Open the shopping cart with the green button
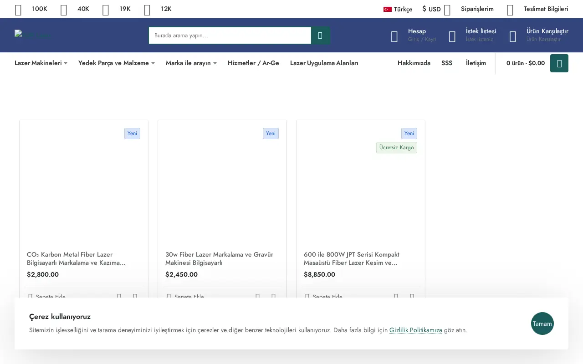The height and width of the screenshot is (364, 583). (x=559, y=63)
